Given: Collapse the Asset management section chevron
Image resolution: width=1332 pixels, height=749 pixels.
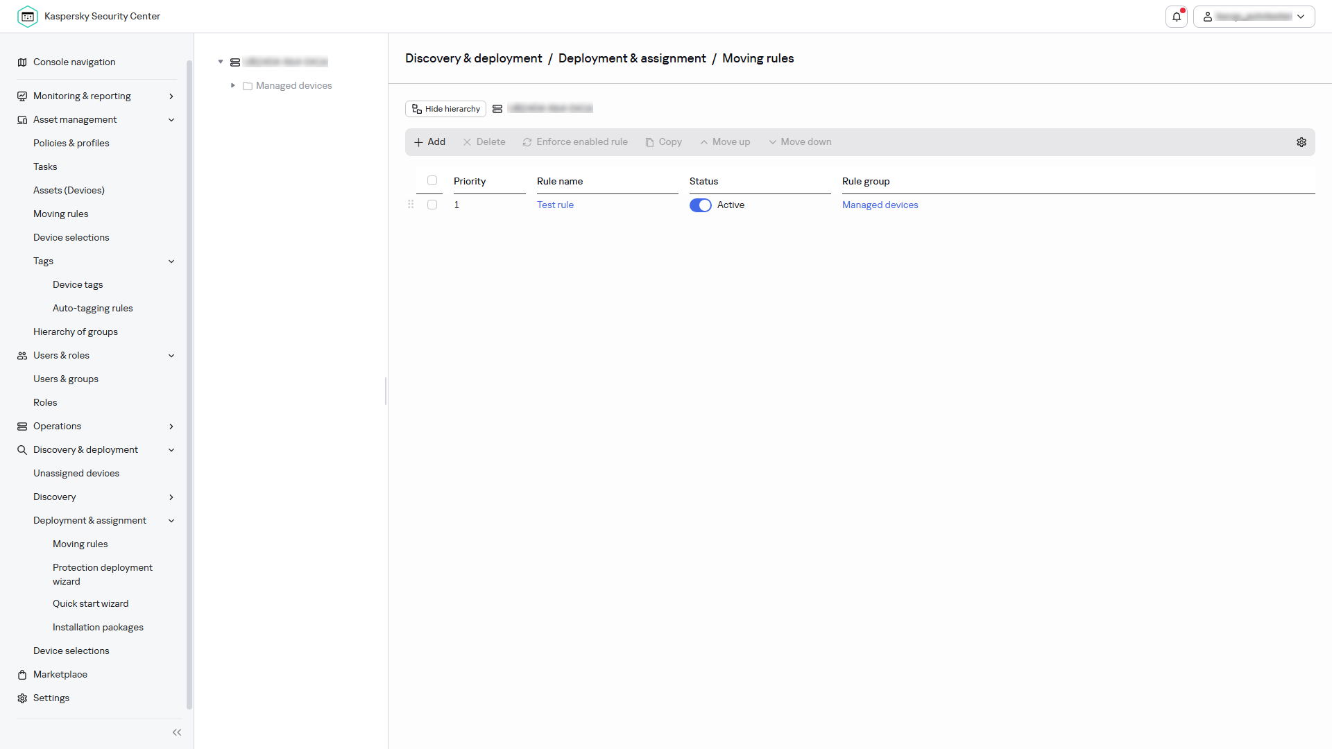Looking at the screenshot, I should click(171, 120).
